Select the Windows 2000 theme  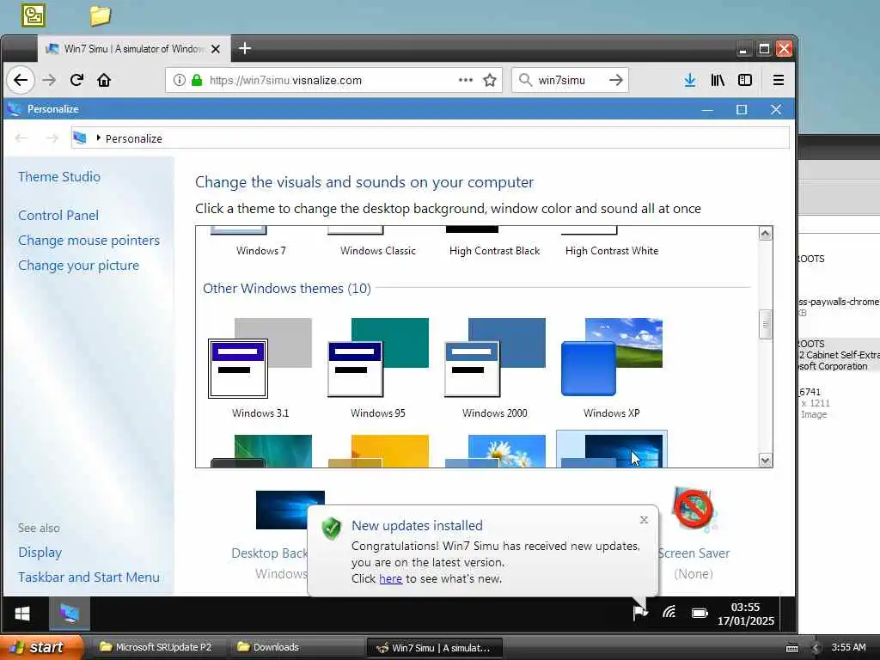pyautogui.click(x=495, y=368)
